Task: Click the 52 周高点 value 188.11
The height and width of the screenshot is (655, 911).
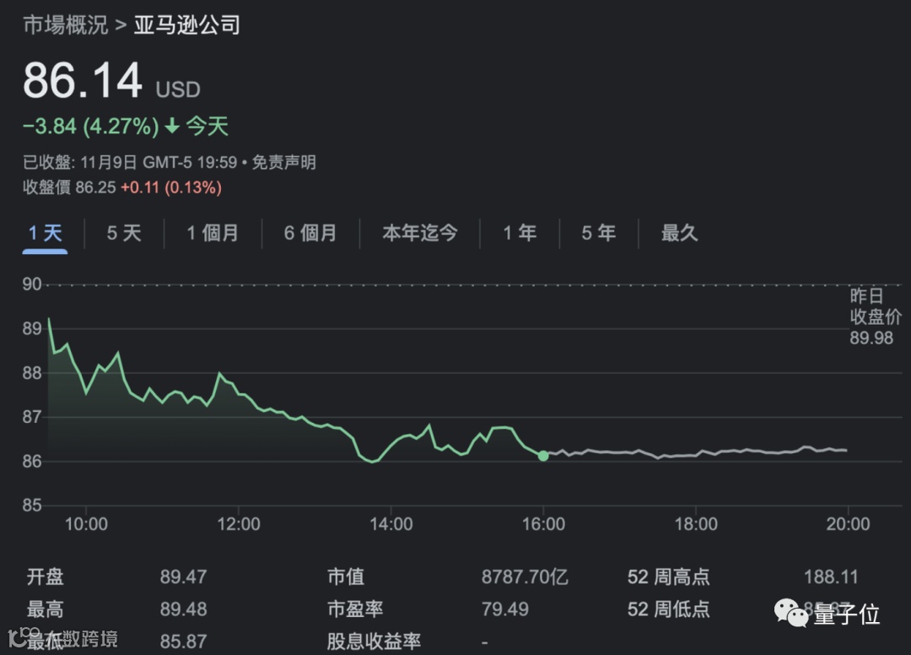Action: [831, 577]
